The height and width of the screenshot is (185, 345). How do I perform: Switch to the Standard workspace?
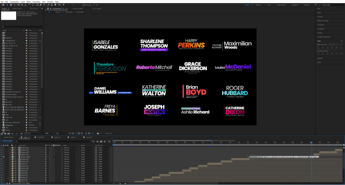(x=295, y=5)
